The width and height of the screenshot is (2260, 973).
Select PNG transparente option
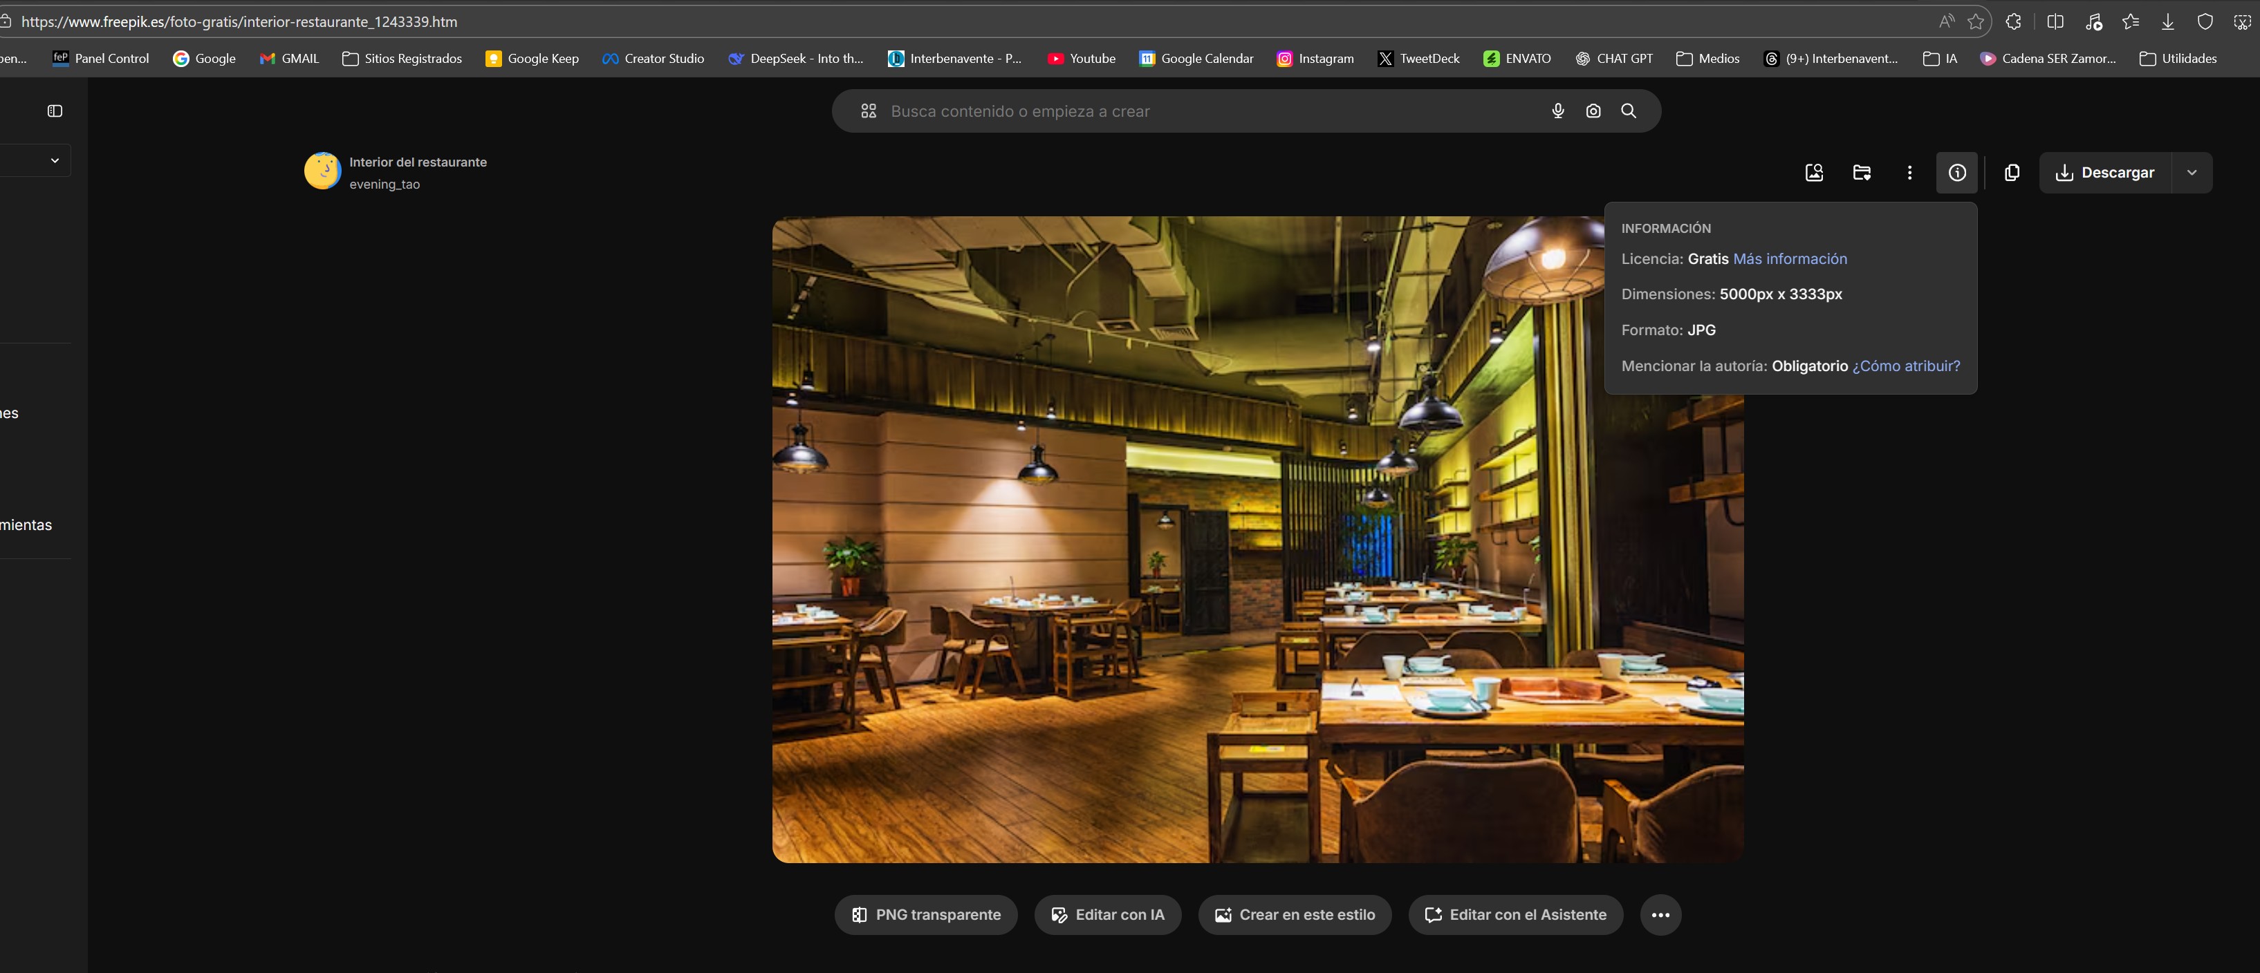925,915
